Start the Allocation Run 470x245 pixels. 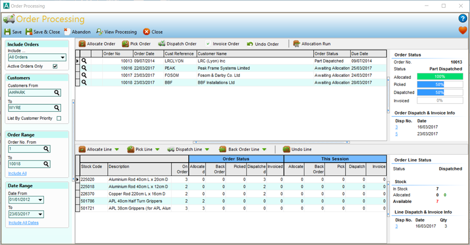pyautogui.click(x=297, y=44)
